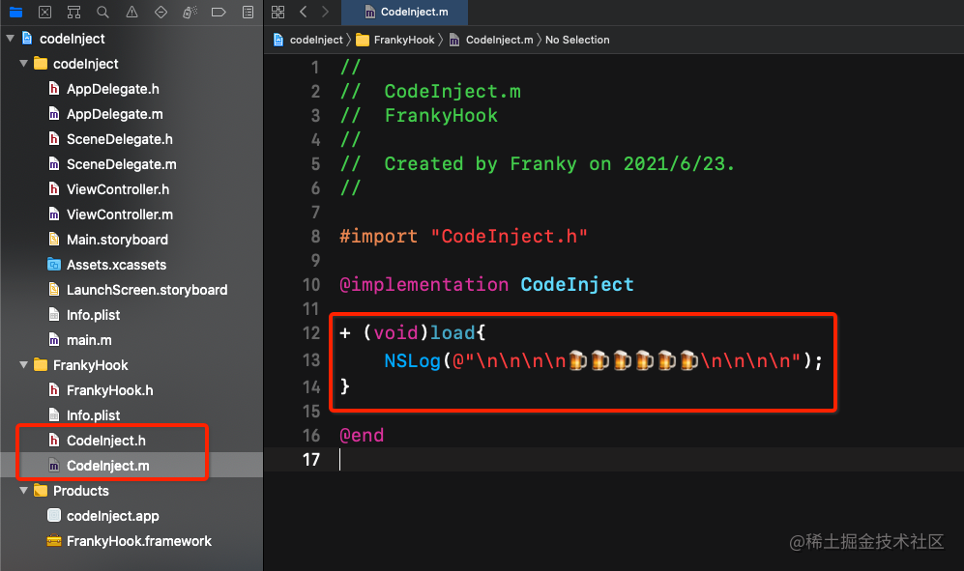The image size is (964, 571).
Task: Open SceneDelegate.m file
Action: pos(121,164)
